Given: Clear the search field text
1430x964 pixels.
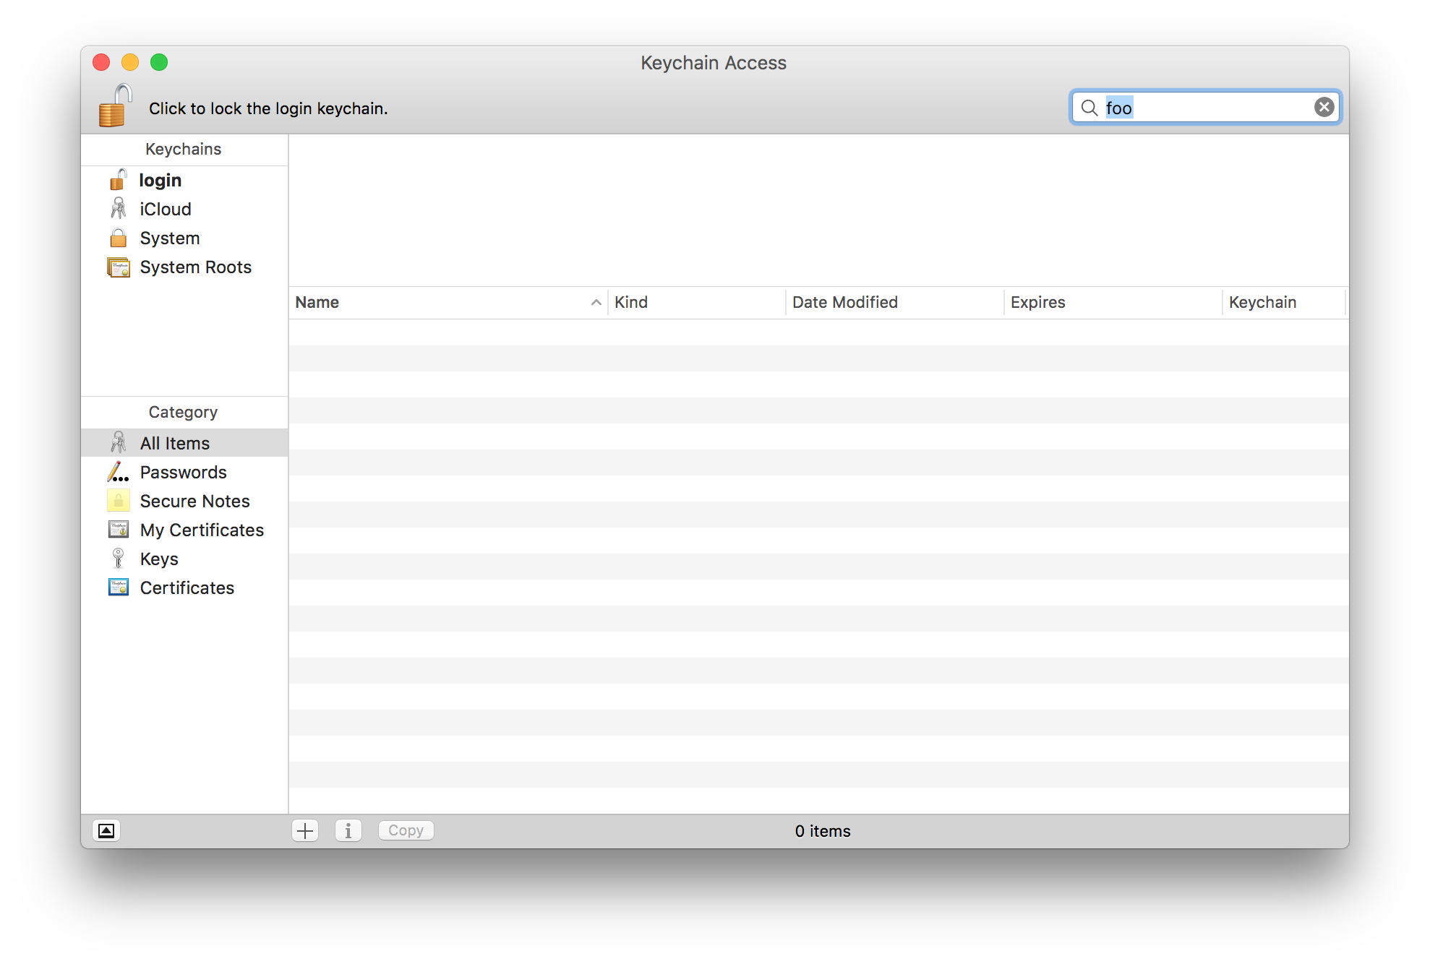Looking at the screenshot, I should (1324, 107).
